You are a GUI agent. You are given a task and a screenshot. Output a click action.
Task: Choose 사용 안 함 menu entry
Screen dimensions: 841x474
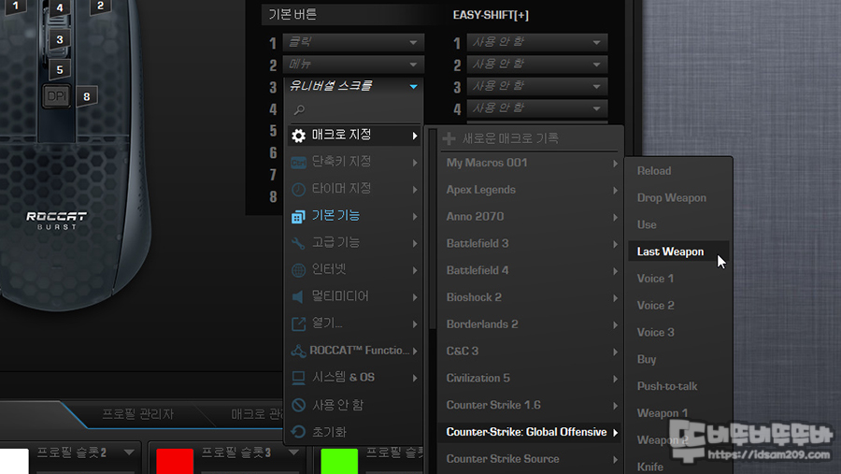[x=354, y=405]
